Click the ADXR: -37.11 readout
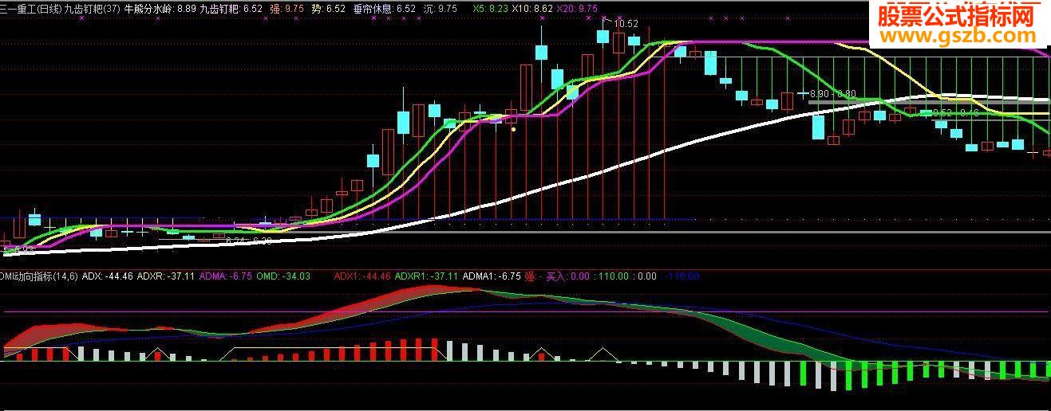 pyautogui.click(x=166, y=276)
